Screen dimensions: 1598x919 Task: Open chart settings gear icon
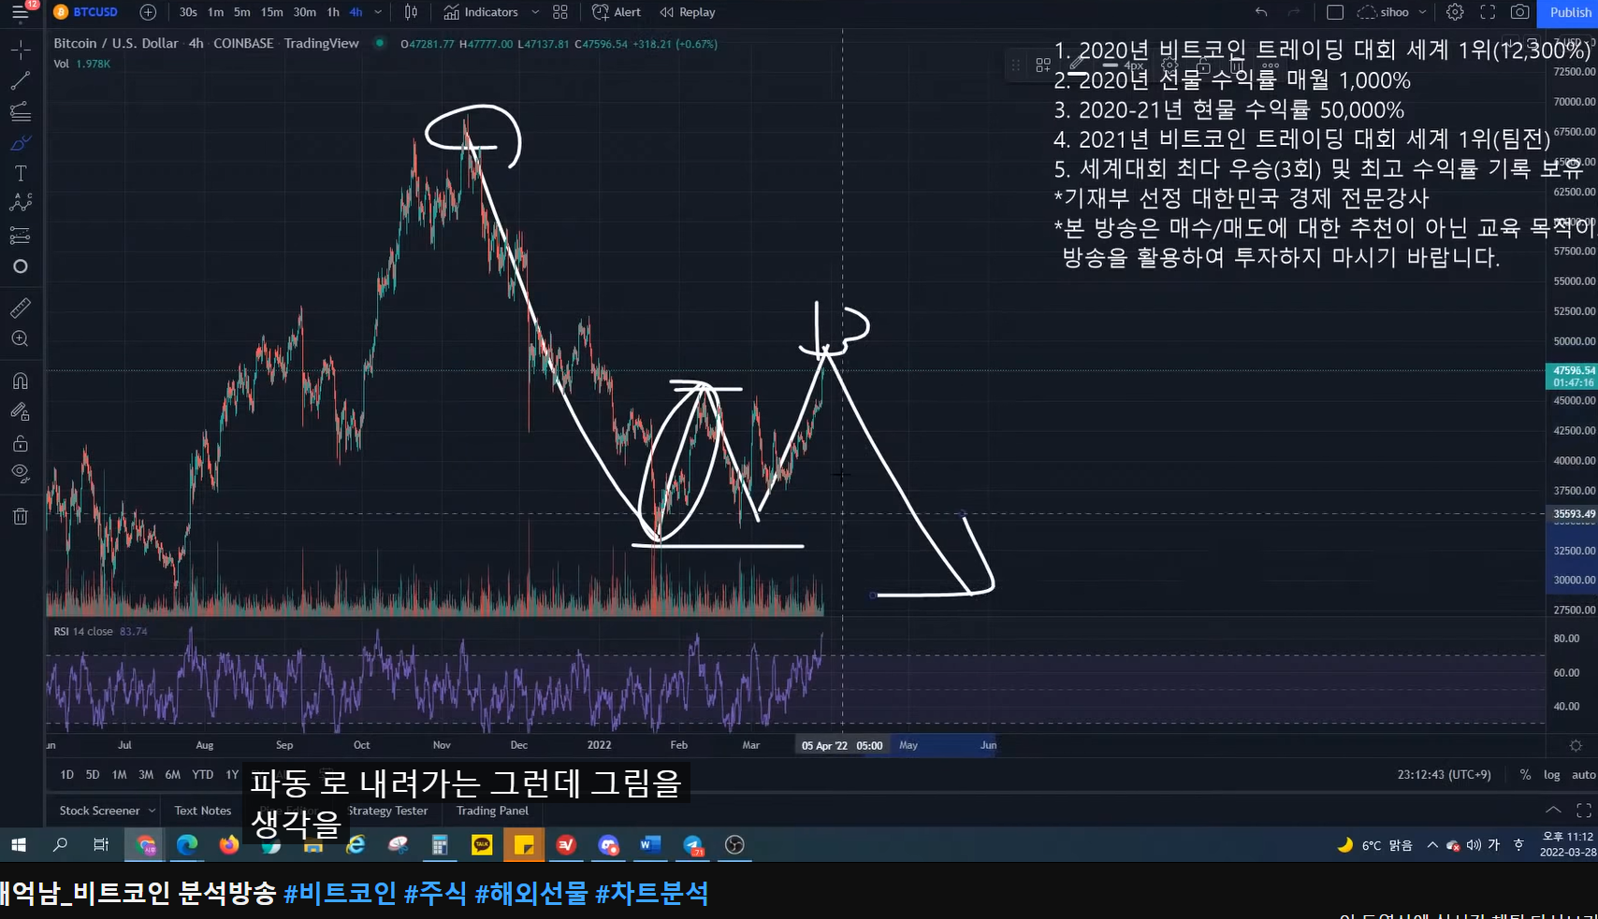(1455, 12)
